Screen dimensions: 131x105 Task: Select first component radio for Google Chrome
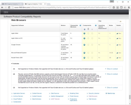click(x=84, y=45)
